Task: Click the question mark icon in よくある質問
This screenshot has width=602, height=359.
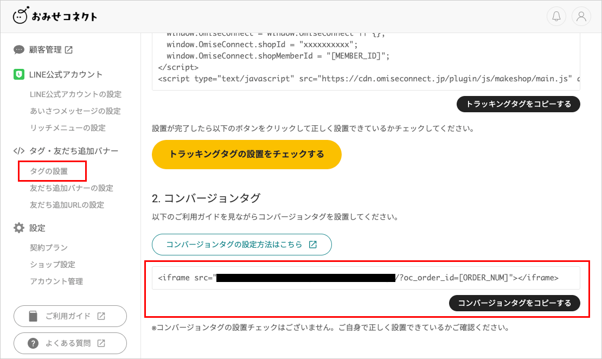Action: (x=34, y=343)
